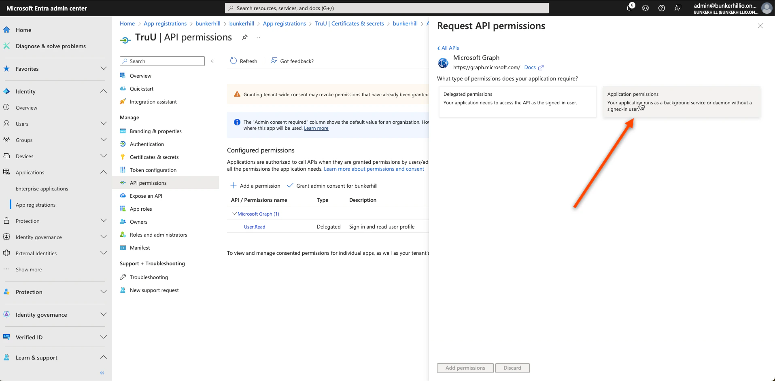
Task: Open the settings gear icon
Action: pyautogui.click(x=645, y=8)
